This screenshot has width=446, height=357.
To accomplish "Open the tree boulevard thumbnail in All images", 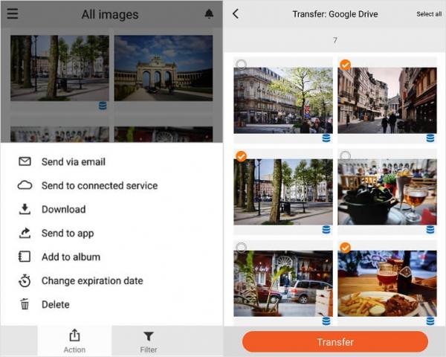I will (59, 68).
